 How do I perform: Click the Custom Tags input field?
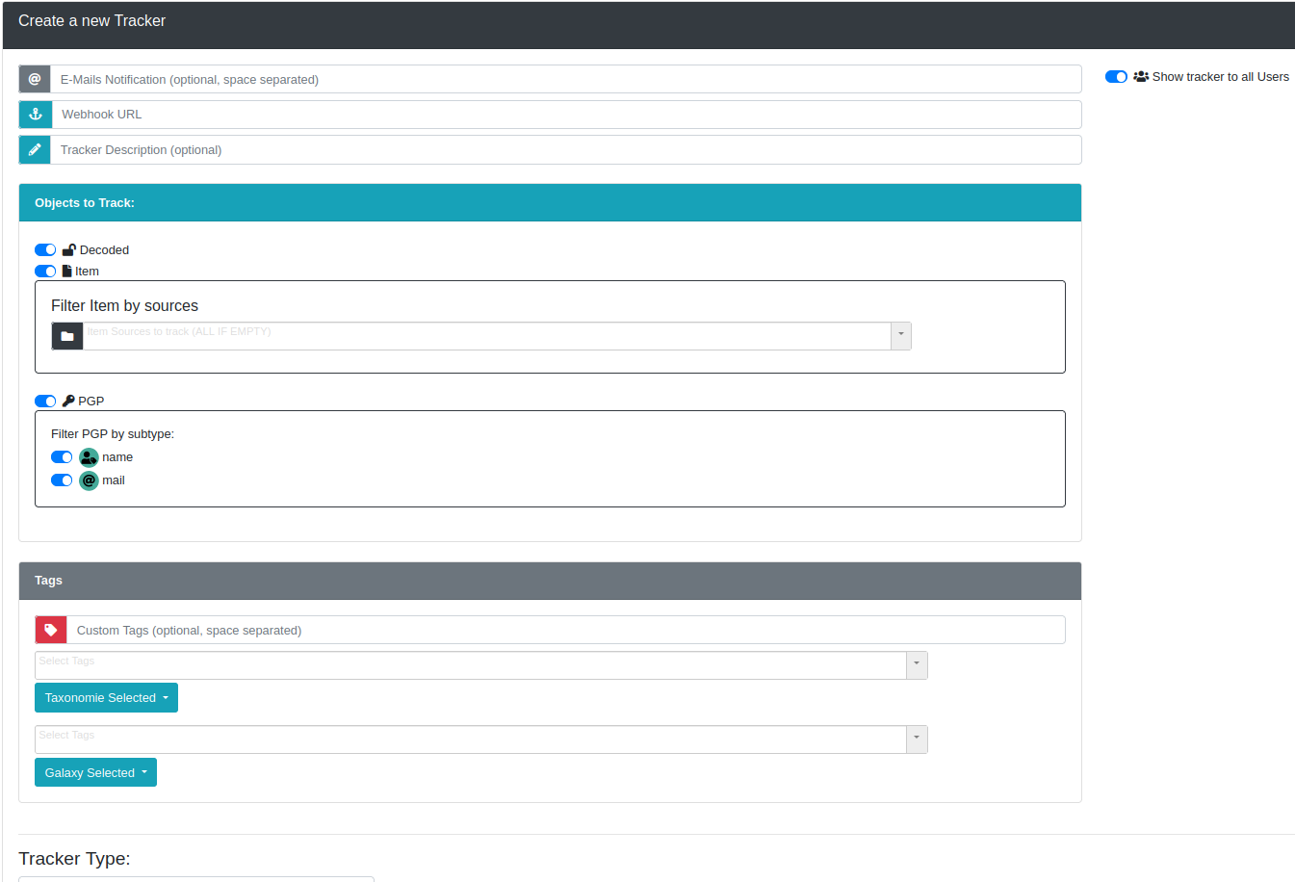click(x=566, y=630)
